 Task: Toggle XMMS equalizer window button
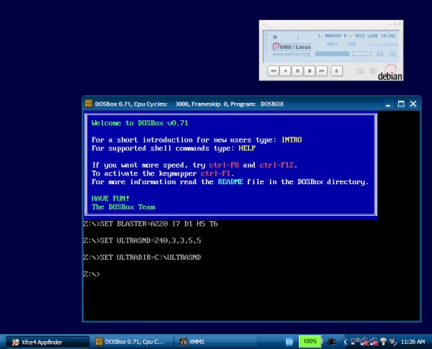pos(379,54)
